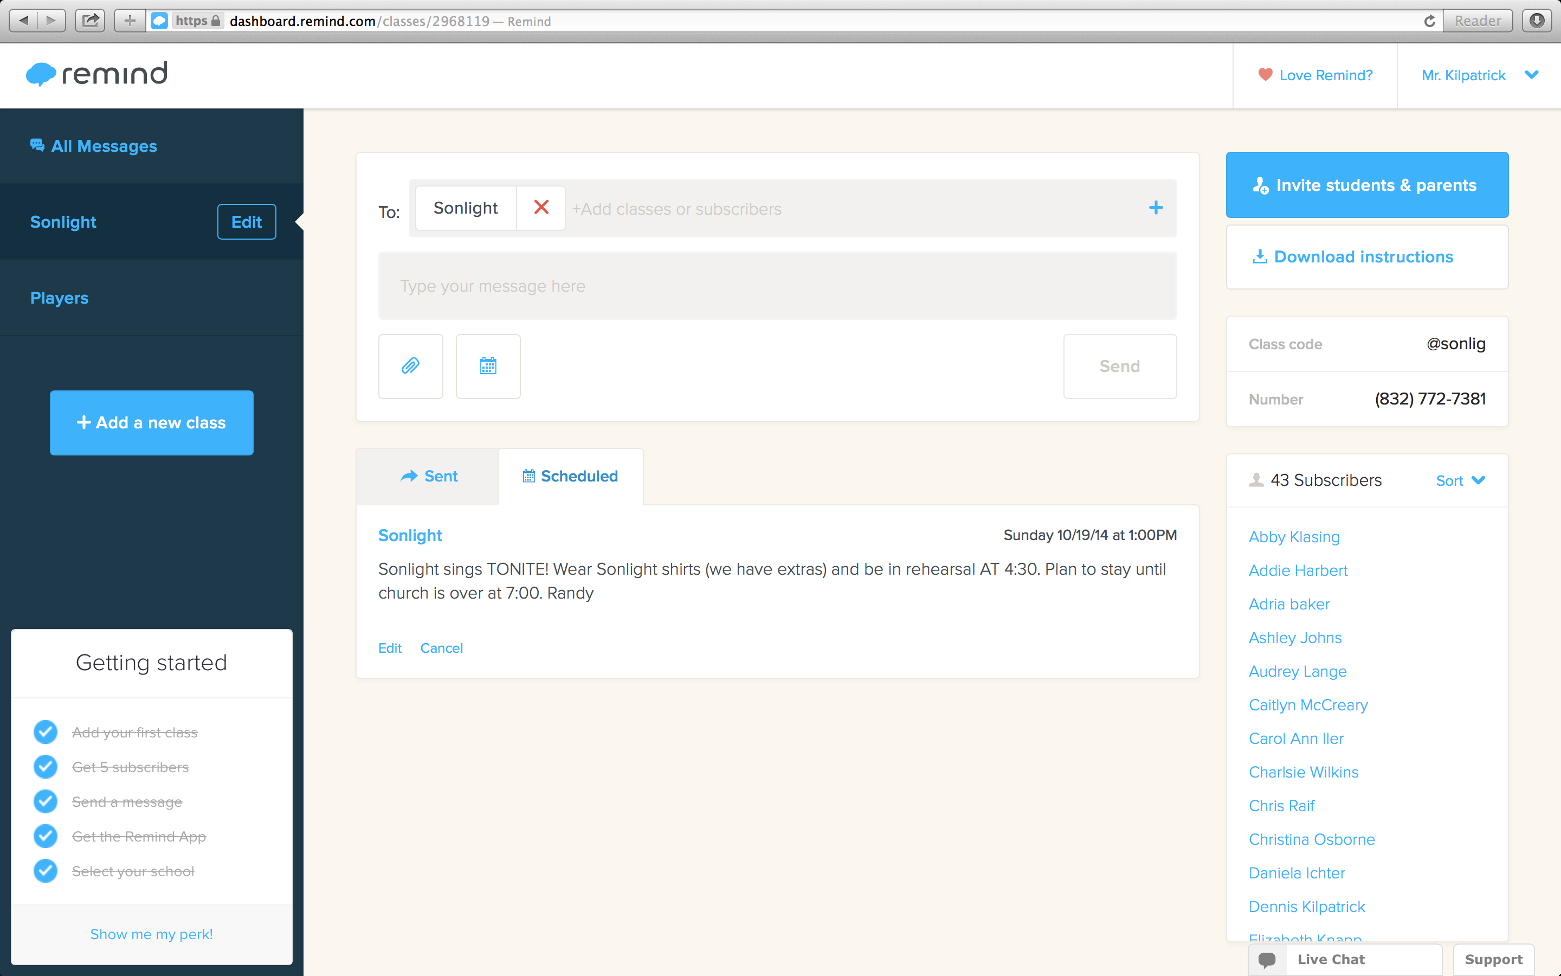This screenshot has width=1561, height=976.
Task: Remove Sonlight recipient with red X
Action: pos(541,208)
